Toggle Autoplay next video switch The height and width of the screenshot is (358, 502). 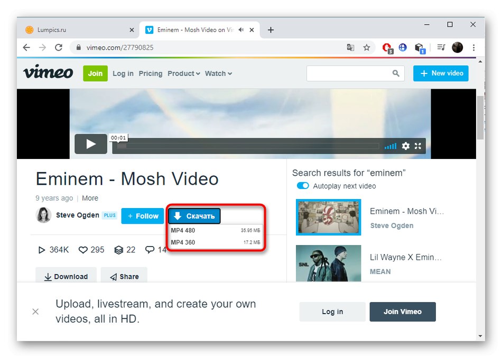(303, 186)
